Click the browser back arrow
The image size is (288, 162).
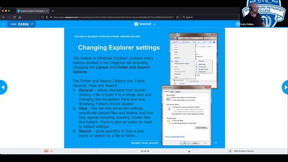point(4,17)
